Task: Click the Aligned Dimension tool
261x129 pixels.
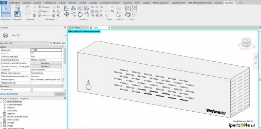Action: coord(119,8)
